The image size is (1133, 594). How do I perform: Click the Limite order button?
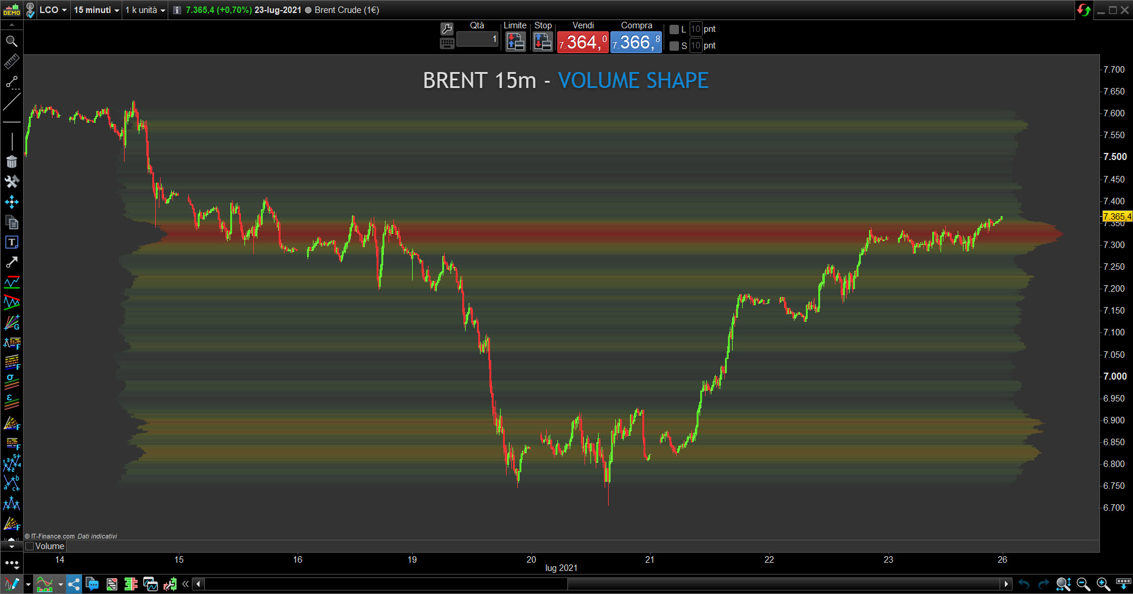point(515,41)
